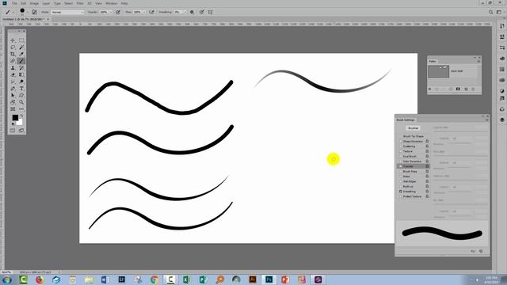This screenshot has width=507, height=285.
Task: Select the History Brush tool
Action: [x=21, y=68]
